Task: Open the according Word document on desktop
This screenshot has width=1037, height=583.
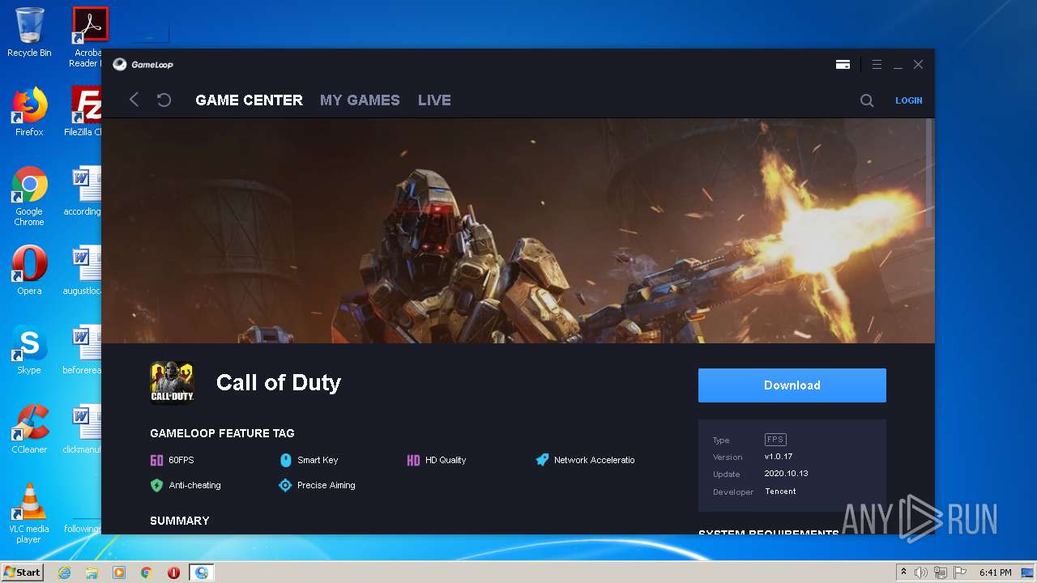Action: click(83, 191)
